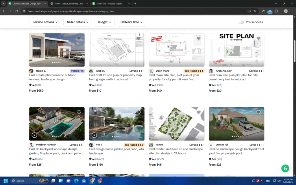Favorite the Fahmi landscape gig
This screenshot has width=296, height=185.
click(x=199, y=112)
